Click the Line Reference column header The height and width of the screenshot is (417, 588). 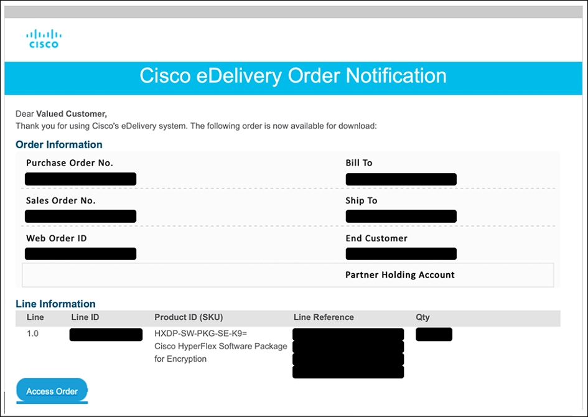click(x=324, y=317)
